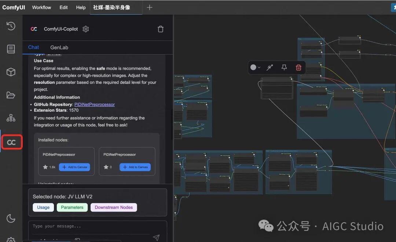Delete selected node with red trash icon
The image size is (396, 242).
tap(298, 67)
